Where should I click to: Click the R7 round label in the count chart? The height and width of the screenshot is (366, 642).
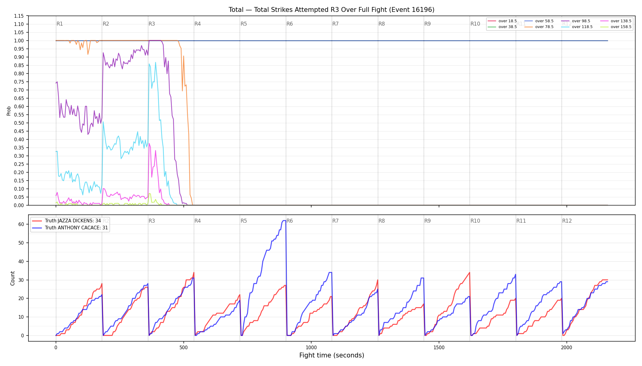[x=336, y=221]
